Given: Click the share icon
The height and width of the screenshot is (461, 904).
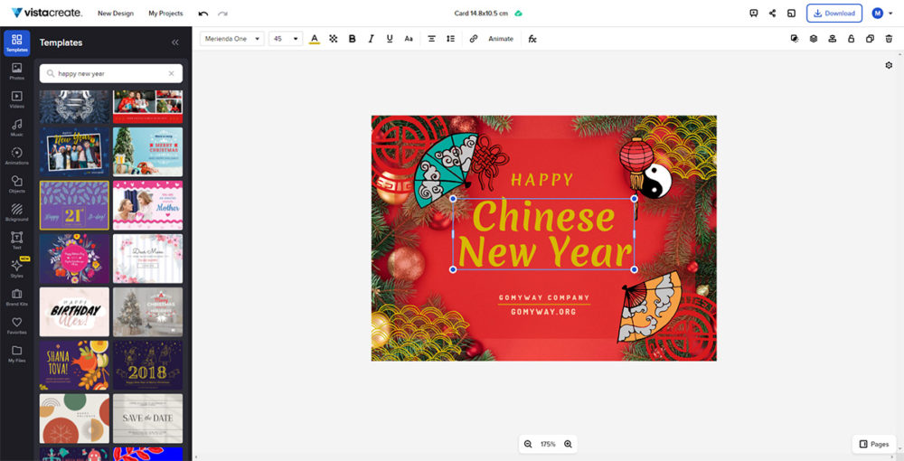Looking at the screenshot, I should [773, 14].
